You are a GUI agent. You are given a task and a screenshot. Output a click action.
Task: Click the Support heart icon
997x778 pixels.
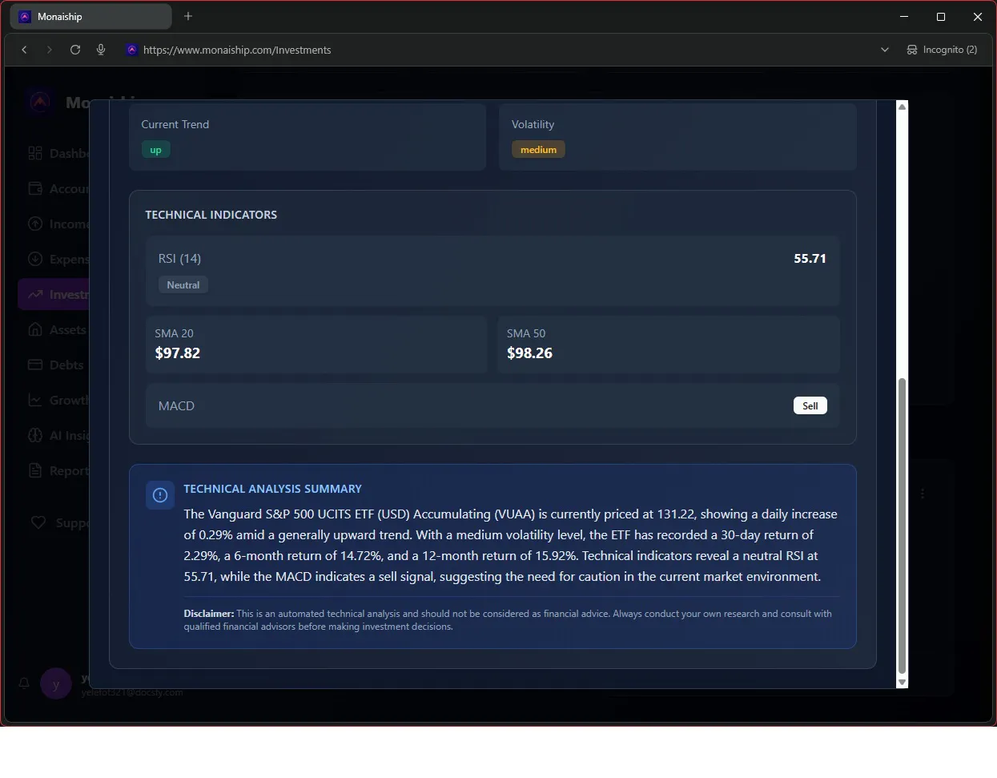click(38, 522)
